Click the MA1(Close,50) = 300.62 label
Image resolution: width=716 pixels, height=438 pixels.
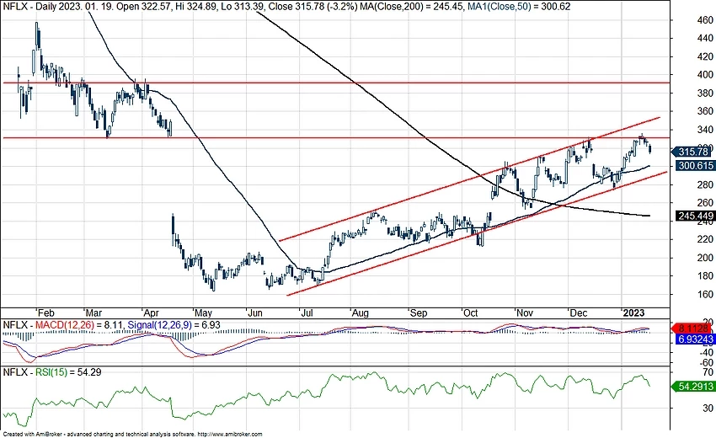[519, 7]
